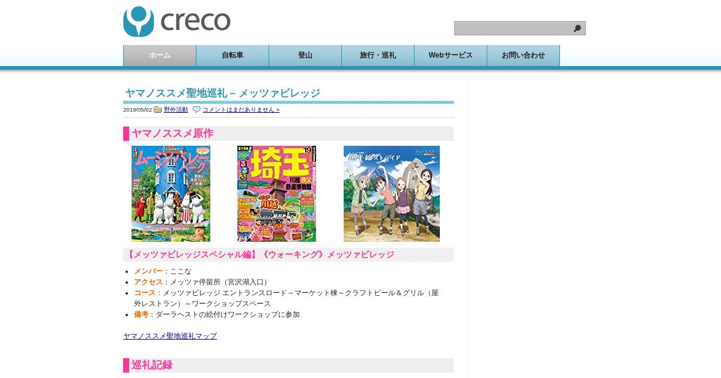Viewport: 721px width, 378px height.
Task: Open the 旅行・巡礼 menu item
Action: pos(378,55)
